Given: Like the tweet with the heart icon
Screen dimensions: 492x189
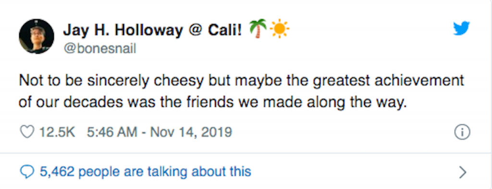Looking at the screenshot, I should (27, 132).
